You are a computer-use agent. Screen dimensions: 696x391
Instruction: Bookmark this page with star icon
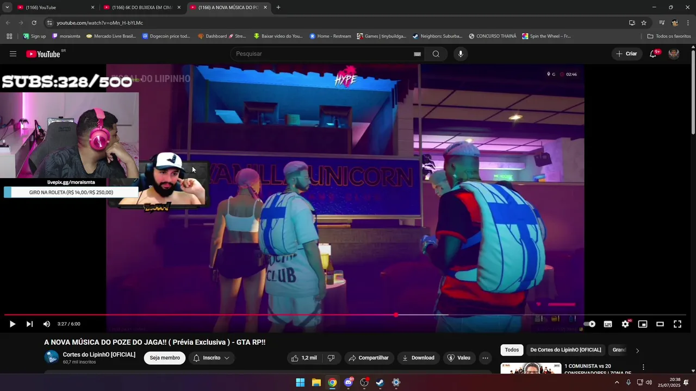click(x=644, y=23)
